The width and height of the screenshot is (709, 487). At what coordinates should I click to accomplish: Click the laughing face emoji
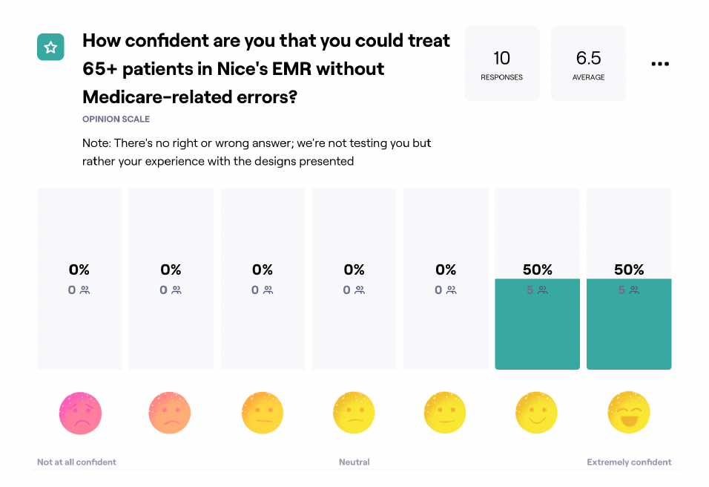(x=629, y=413)
